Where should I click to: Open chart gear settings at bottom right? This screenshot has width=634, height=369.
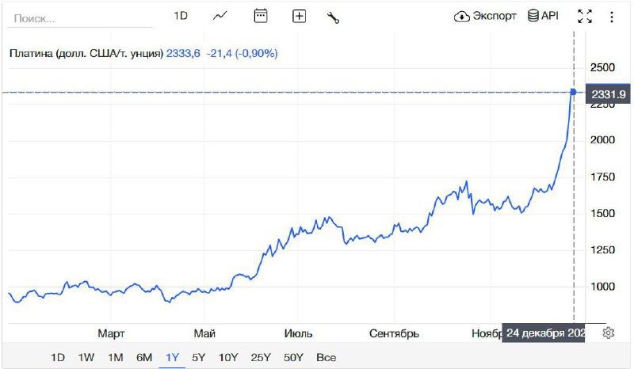click(609, 333)
